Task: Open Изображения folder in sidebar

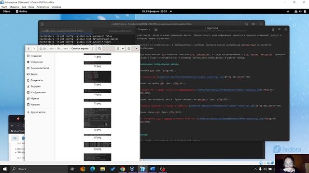Action: coord(38,92)
